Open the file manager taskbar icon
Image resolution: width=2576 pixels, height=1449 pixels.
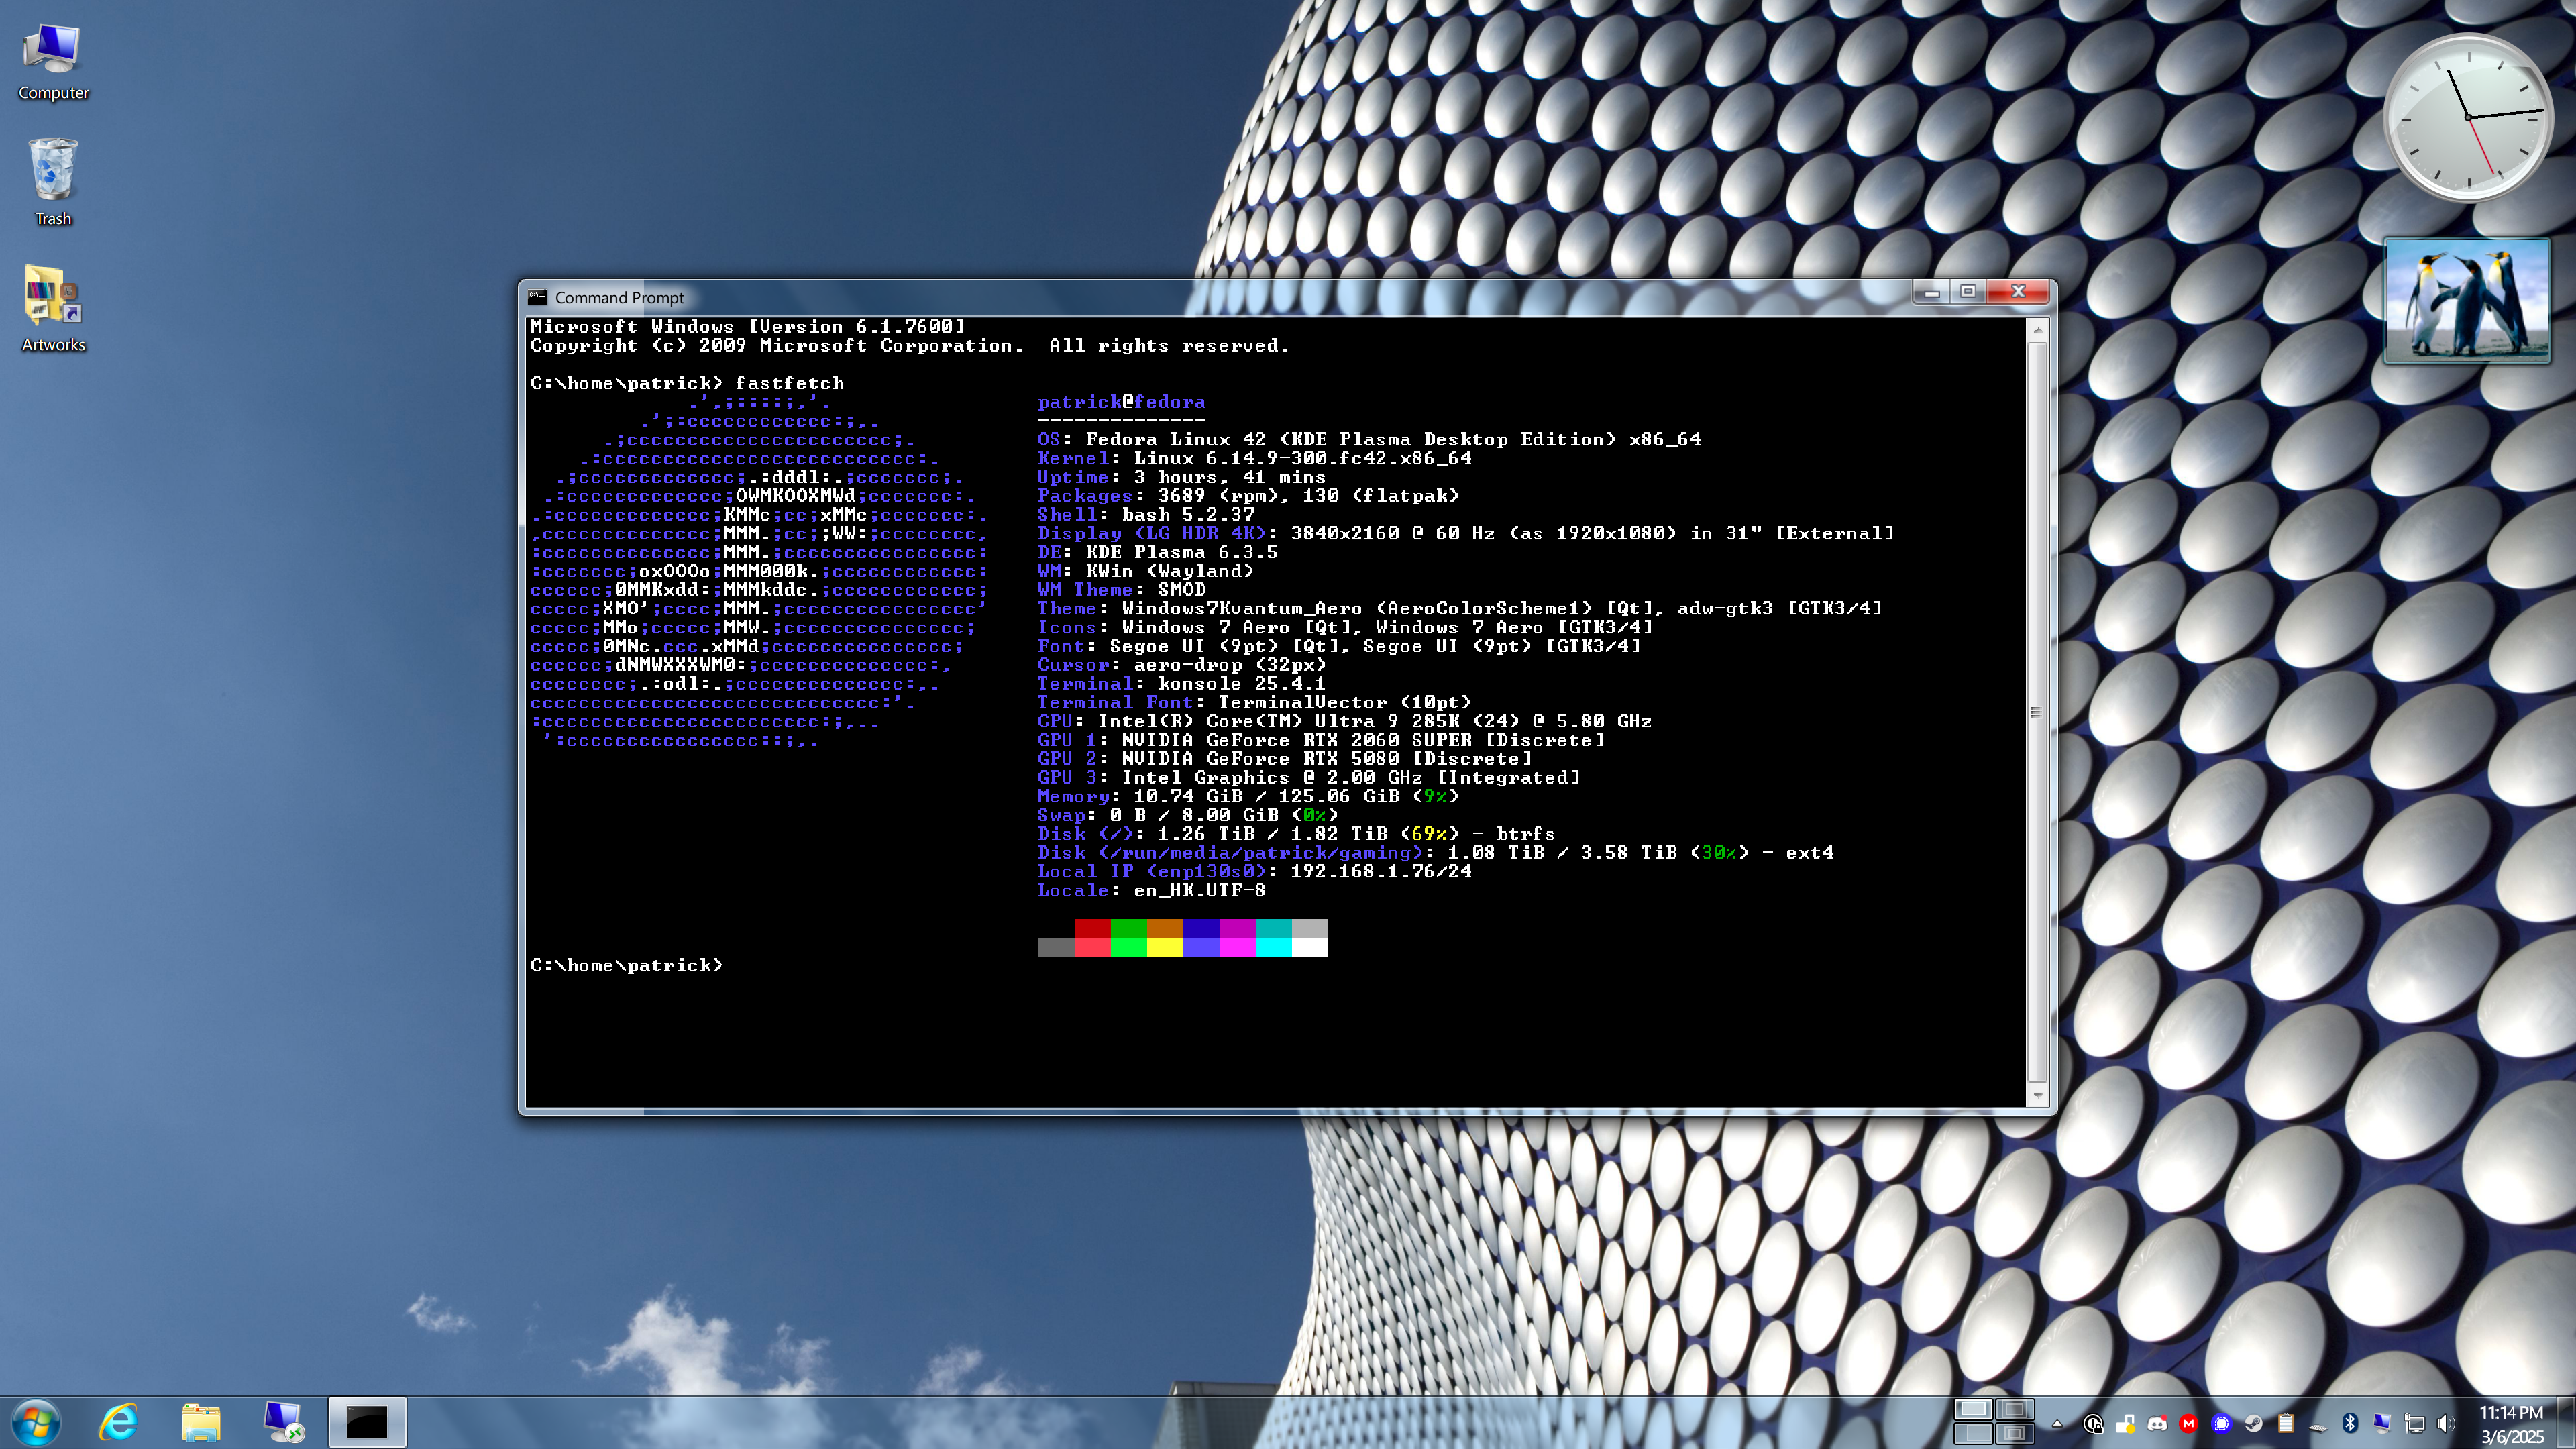tap(201, 1422)
